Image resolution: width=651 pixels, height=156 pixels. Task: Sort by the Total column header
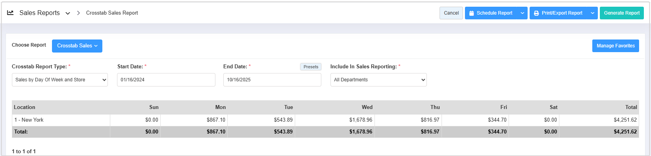click(x=631, y=107)
